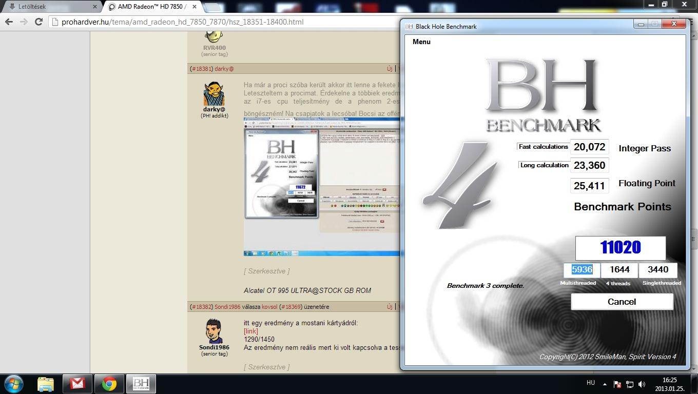Click the Új link in Sondi1986 post header

[x=390, y=307]
